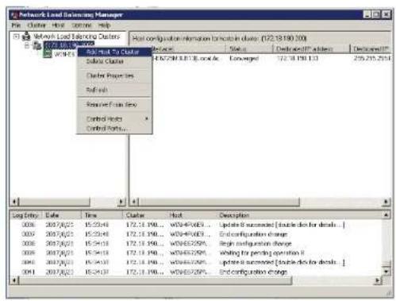Open the Cluster menu
The height and width of the screenshot is (301, 396).
click(x=37, y=25)
